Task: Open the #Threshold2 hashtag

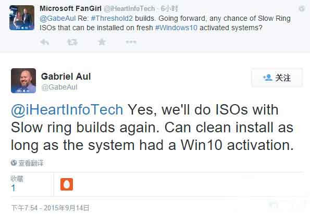Action: click(x=112, y=18)
